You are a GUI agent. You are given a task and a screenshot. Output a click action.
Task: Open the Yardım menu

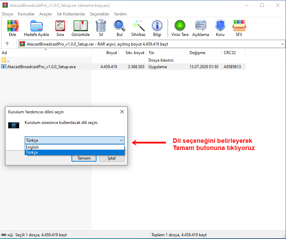120,14
